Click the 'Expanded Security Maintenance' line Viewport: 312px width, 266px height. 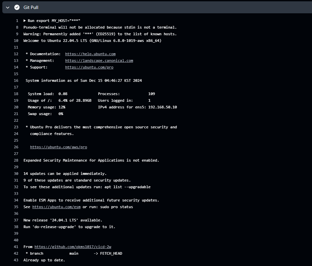click(91, 160)
